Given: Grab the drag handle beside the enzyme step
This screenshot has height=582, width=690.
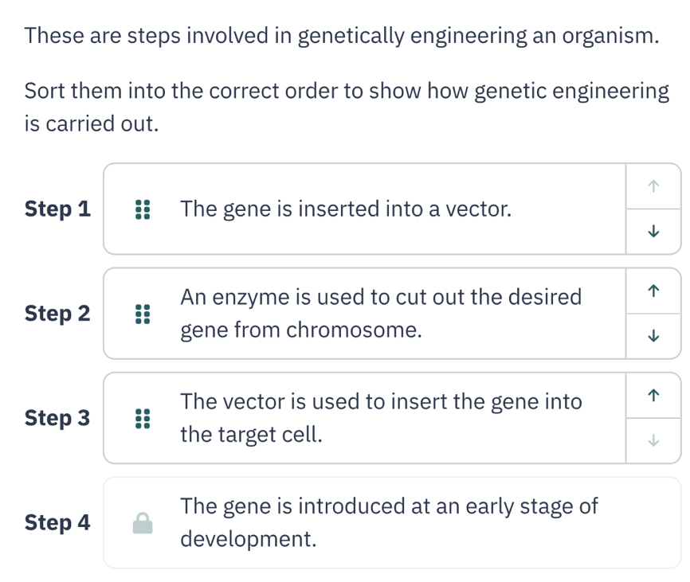Looking at the screenshot, I should (x=142, y=314).
